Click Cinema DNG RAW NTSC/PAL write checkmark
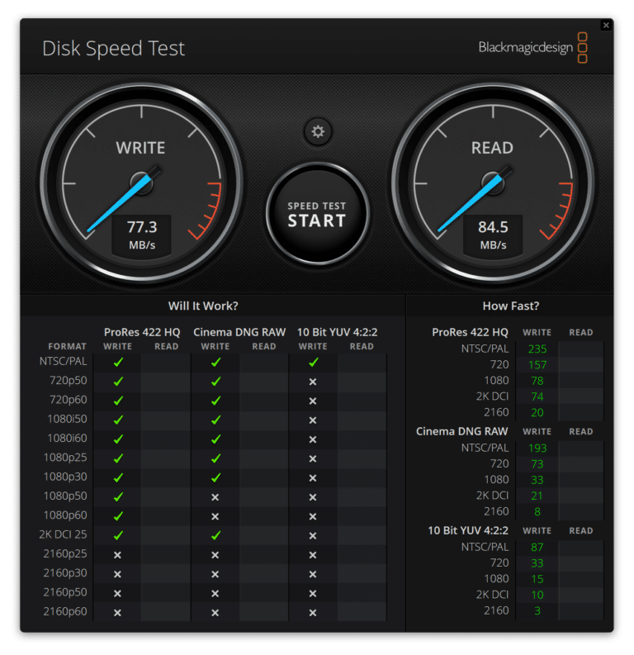Image resolution: width=634 pixels, height=655 pixels. [215, 362]
